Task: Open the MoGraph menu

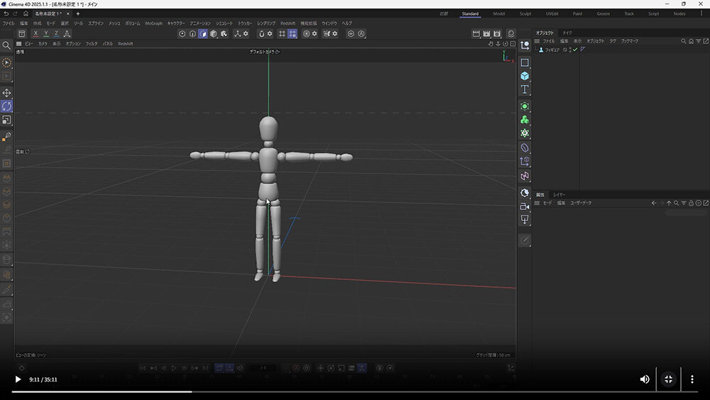Action: pyautogui.click(x=153, y=23)
